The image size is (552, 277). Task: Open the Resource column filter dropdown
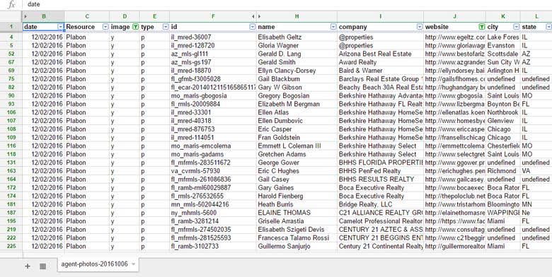[105, 27]
